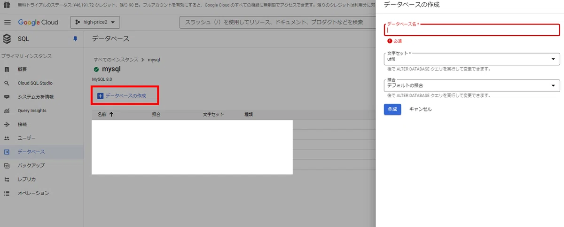Click the green status checkmark beside mysql
Image resolution: width=564 pixels, height=227 pixels.
click(96, 70)
